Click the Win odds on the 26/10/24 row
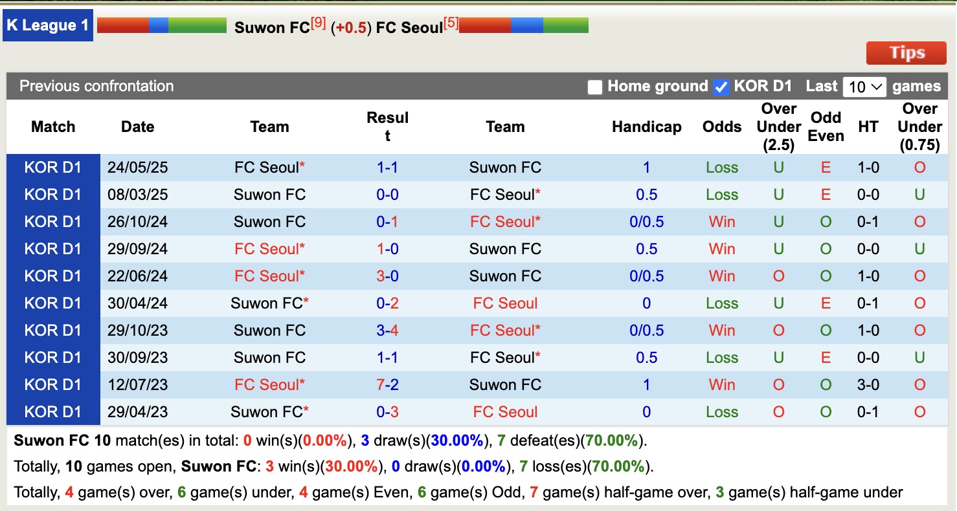 (x=722, y=221)
